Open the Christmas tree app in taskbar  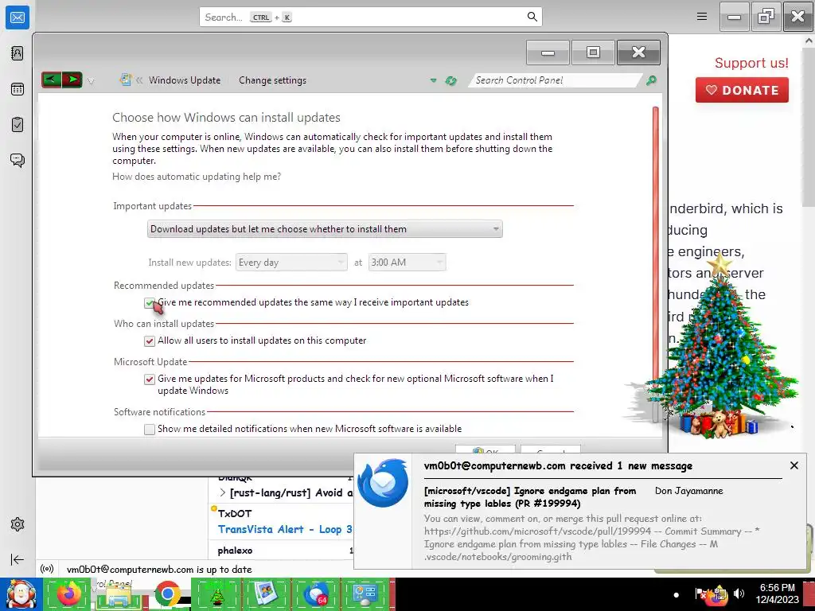point(216,594)
